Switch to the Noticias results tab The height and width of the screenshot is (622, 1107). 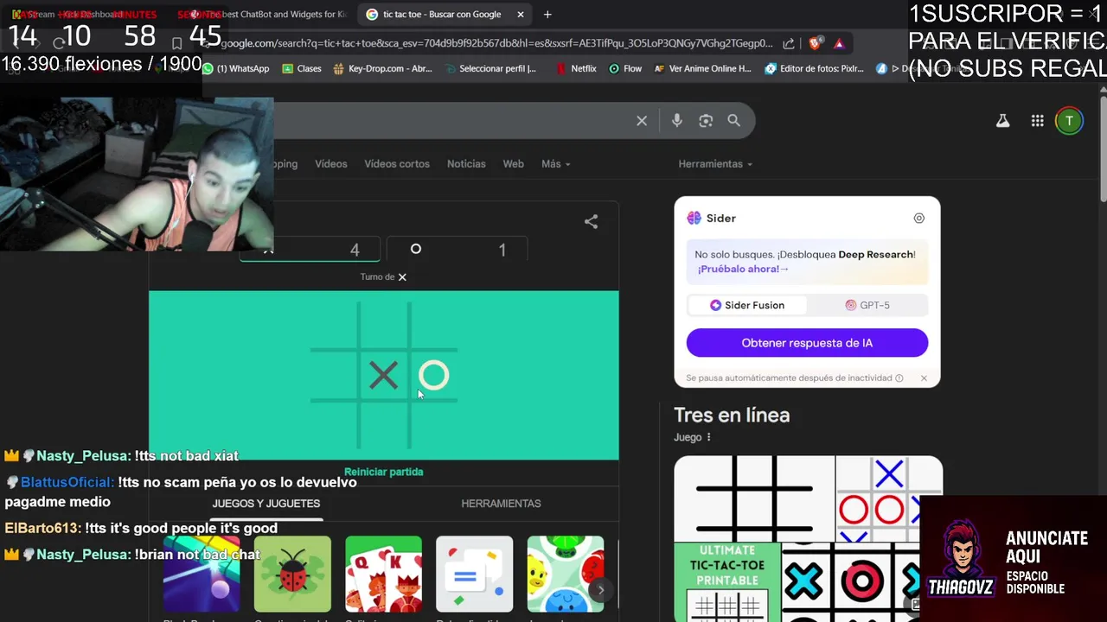coord(466,164)
